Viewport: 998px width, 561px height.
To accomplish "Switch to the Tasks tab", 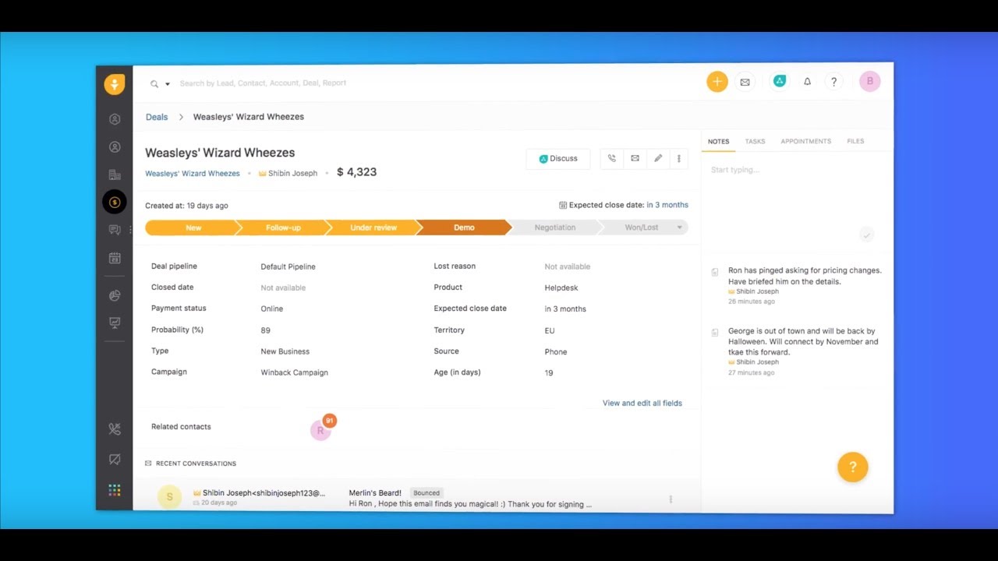I will coord(755,142).
